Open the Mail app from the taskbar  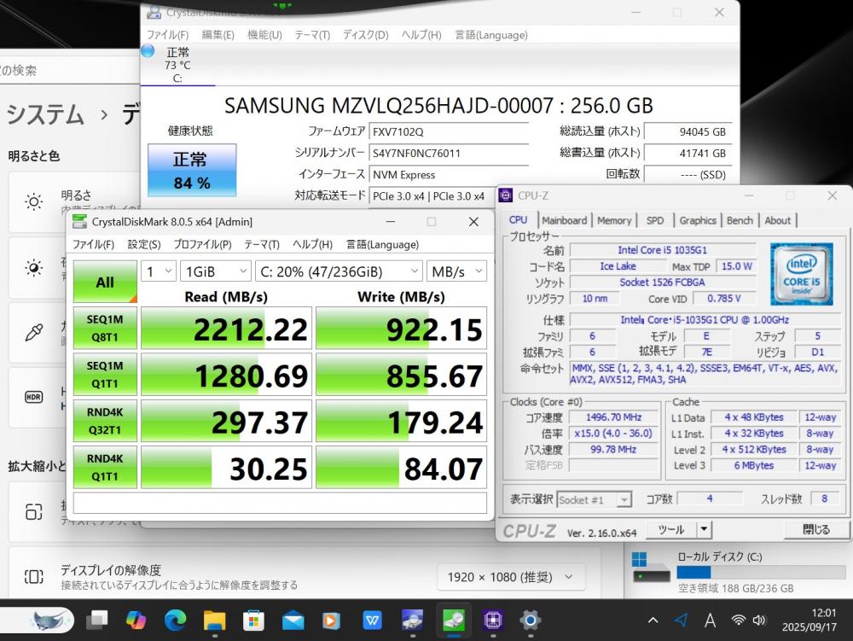293,620
